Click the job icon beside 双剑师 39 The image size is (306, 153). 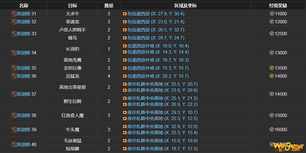(14, 130)
